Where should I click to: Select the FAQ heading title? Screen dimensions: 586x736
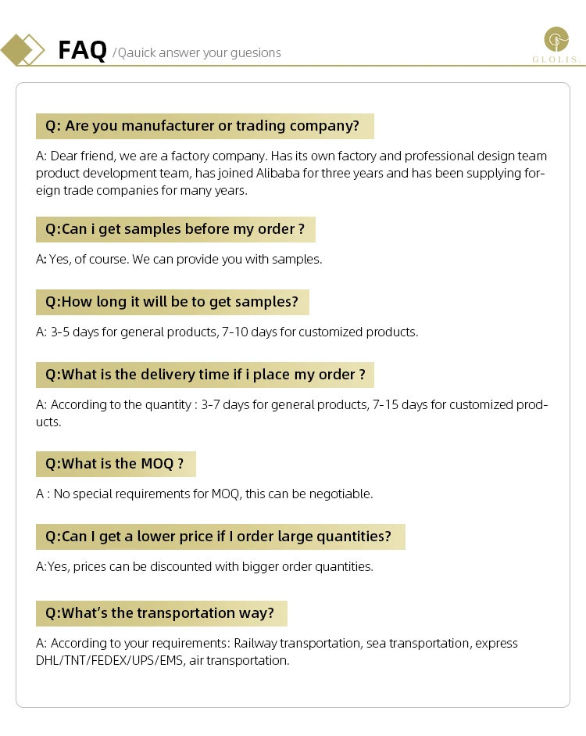82,51
